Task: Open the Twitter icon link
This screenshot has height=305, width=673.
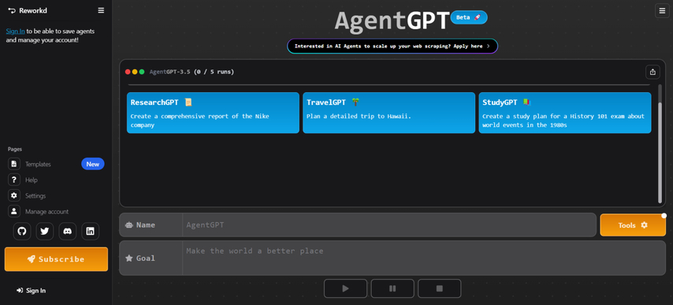Action: (x=45, y=231)
